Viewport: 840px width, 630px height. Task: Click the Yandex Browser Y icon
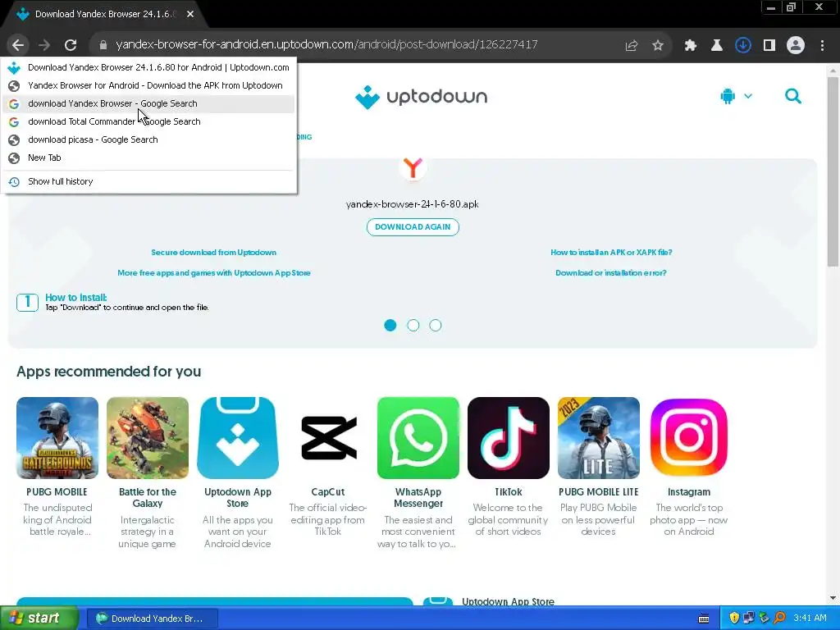pos(413,167)
